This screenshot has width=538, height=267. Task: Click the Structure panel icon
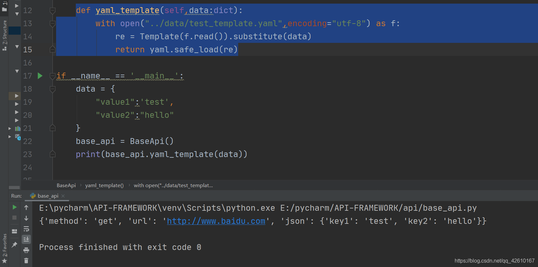point(5,48)
